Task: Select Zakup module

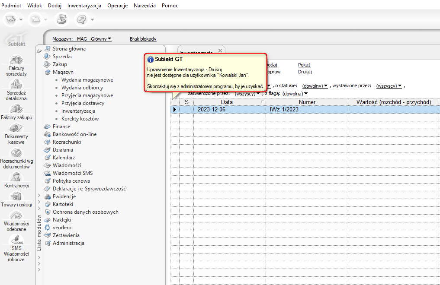Action: pos(60,64)
